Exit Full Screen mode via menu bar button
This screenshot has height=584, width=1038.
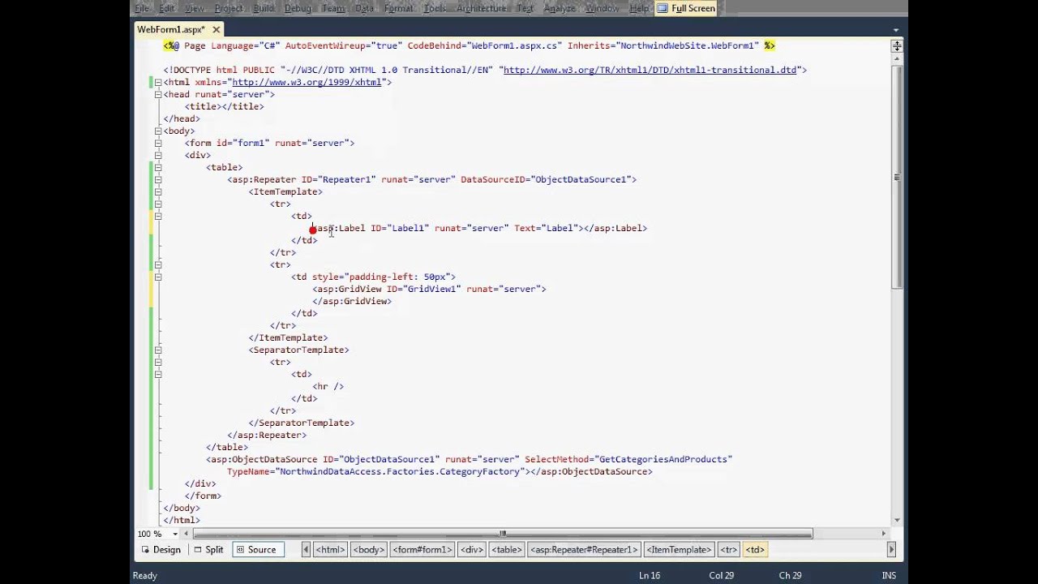click(686, 8)
